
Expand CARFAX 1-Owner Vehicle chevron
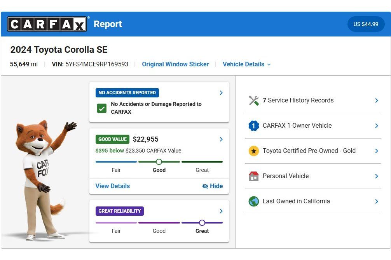pyautogui.click(x=377, y=126)
